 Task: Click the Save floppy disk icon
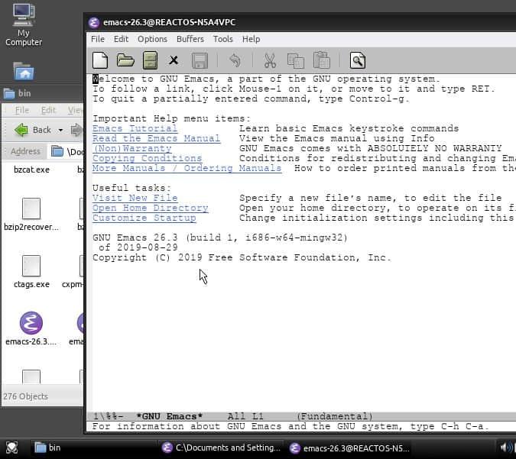coord(200,60)
